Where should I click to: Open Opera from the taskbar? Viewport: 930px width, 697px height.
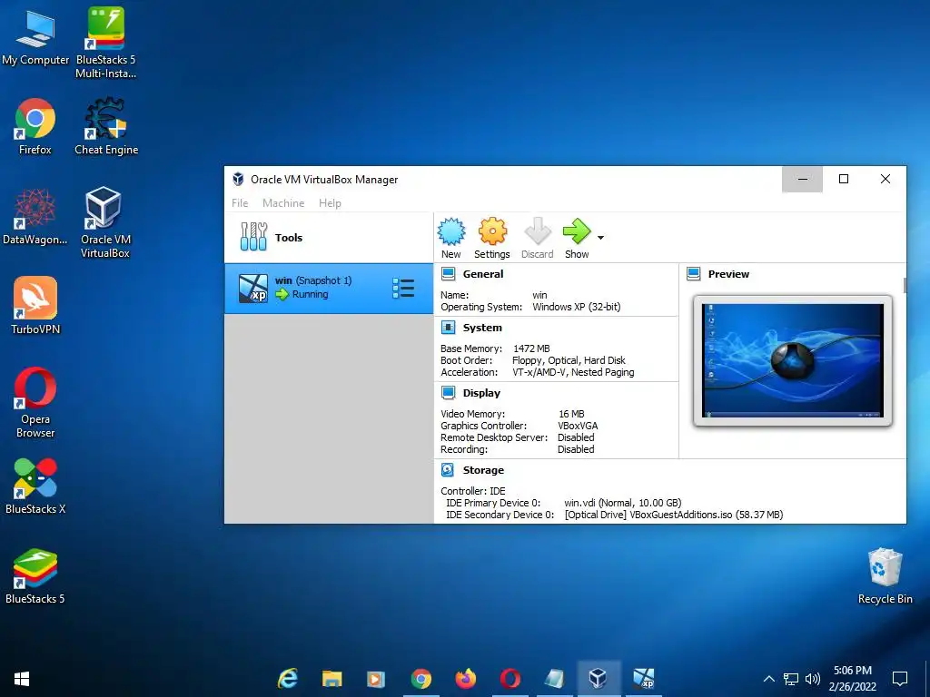tap(510, 679)
